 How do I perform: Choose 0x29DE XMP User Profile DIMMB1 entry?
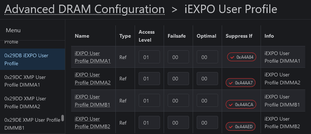coord(33,124)
